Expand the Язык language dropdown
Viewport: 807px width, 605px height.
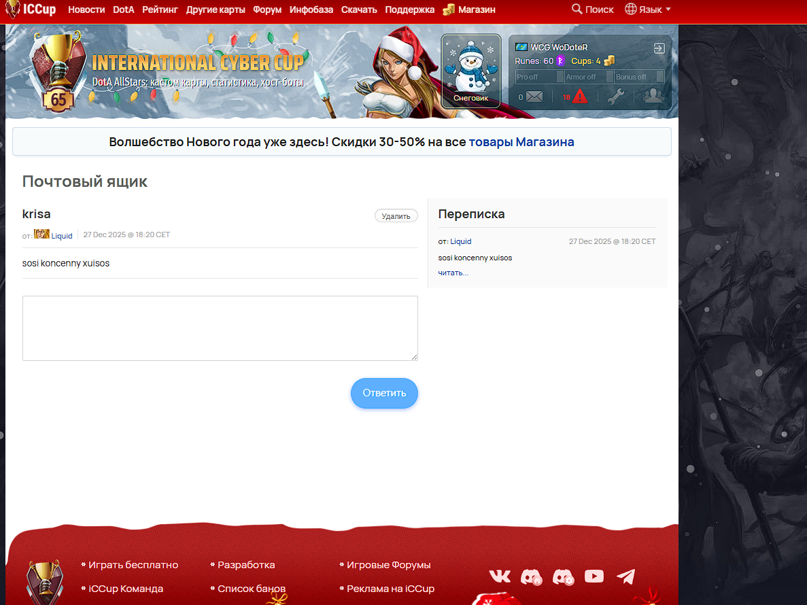(x=655, y=10)
